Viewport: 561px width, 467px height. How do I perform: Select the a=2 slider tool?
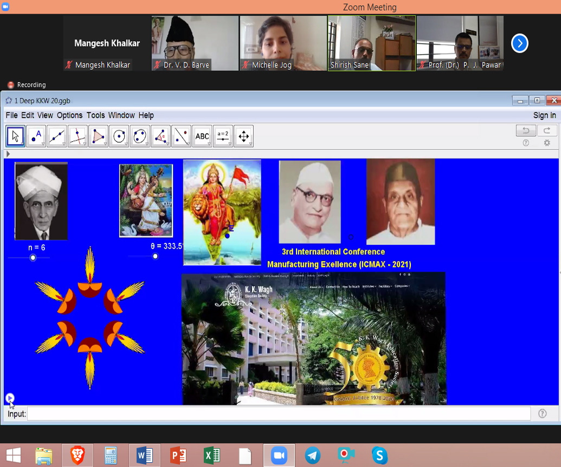pyautogui.click(x=223, y=136)
